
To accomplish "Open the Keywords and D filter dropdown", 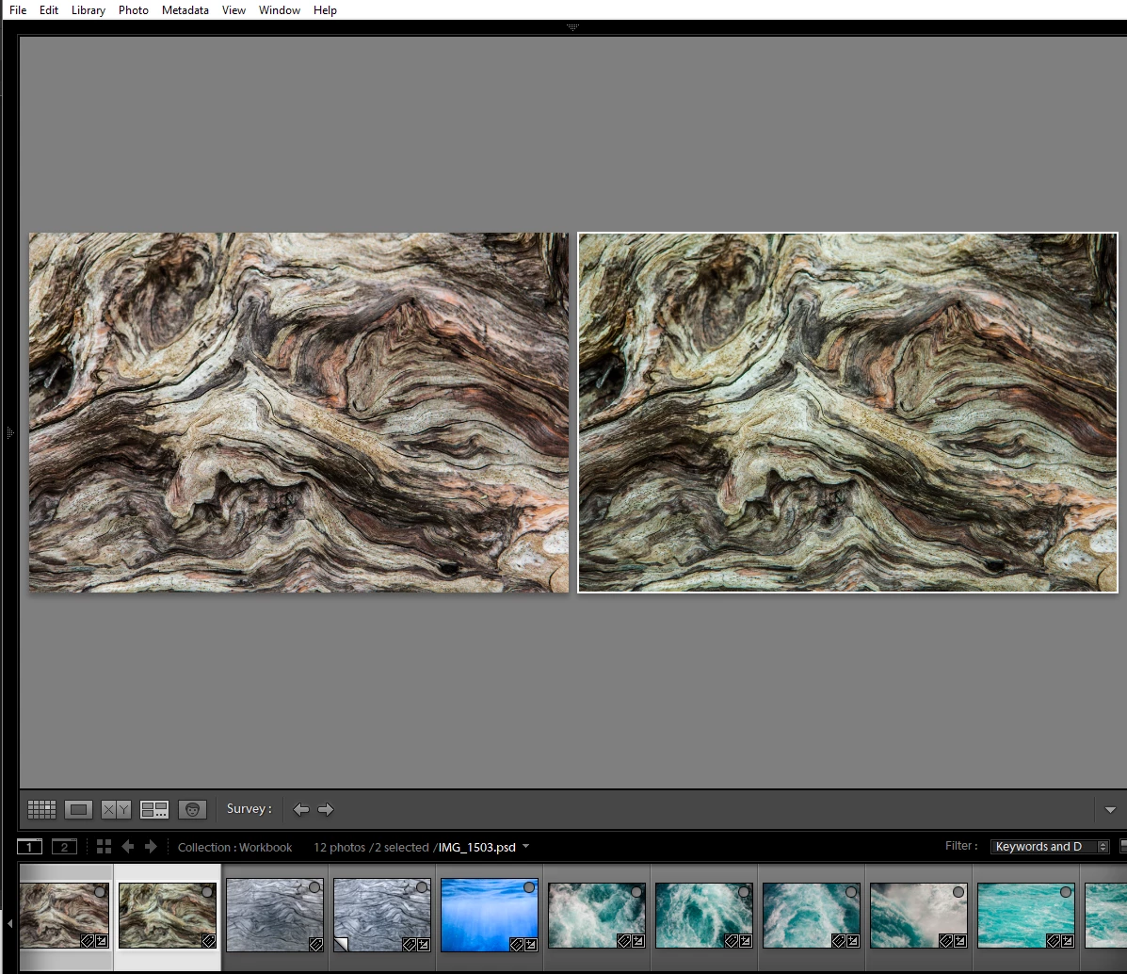I will [1051, 847].
